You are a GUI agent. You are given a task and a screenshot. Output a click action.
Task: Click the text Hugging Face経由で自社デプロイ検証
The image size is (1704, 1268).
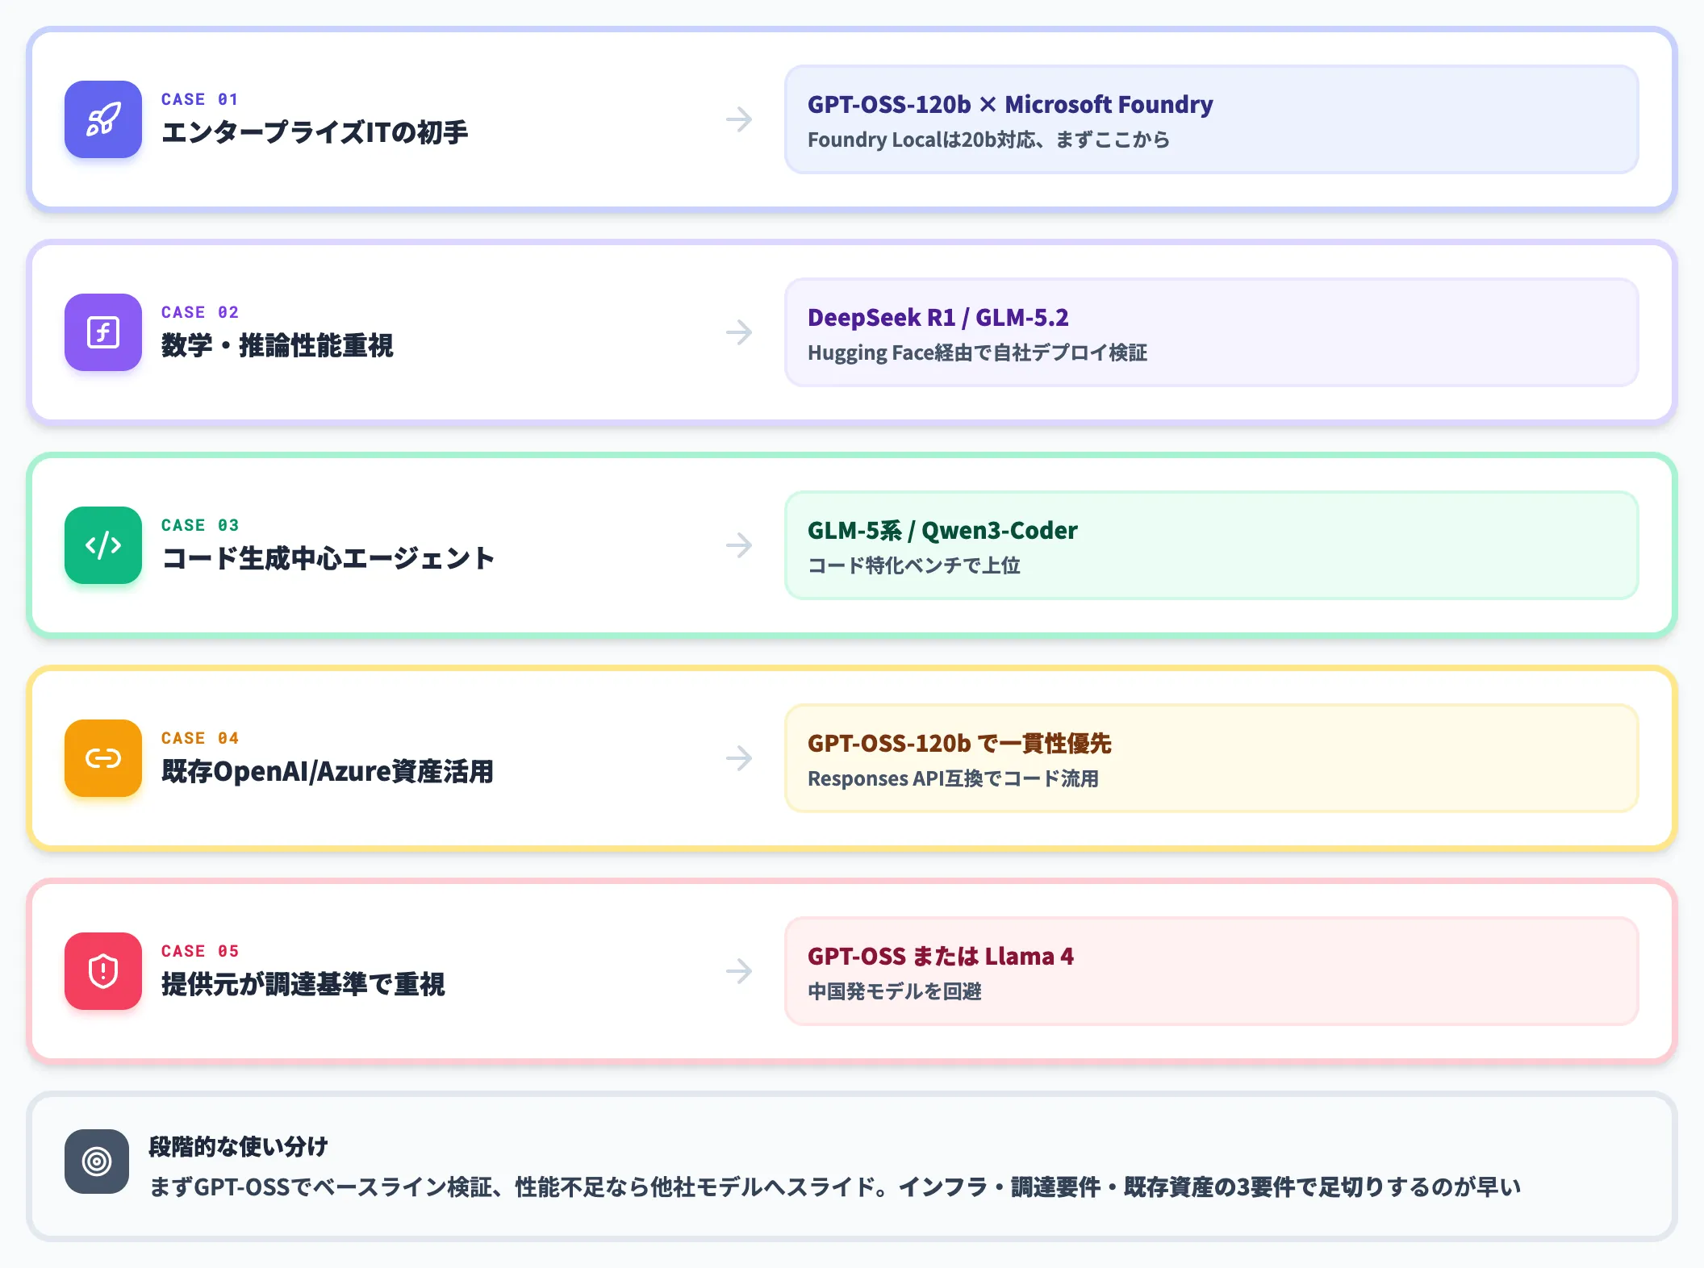tap(977, 352)
